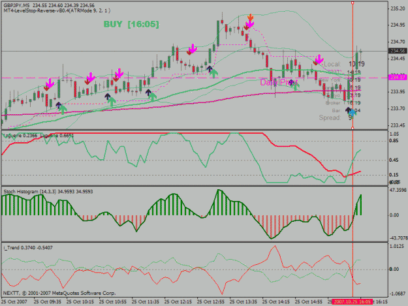Select the MT4-LevelStop-Reverse indicator label

coord(57,10)
